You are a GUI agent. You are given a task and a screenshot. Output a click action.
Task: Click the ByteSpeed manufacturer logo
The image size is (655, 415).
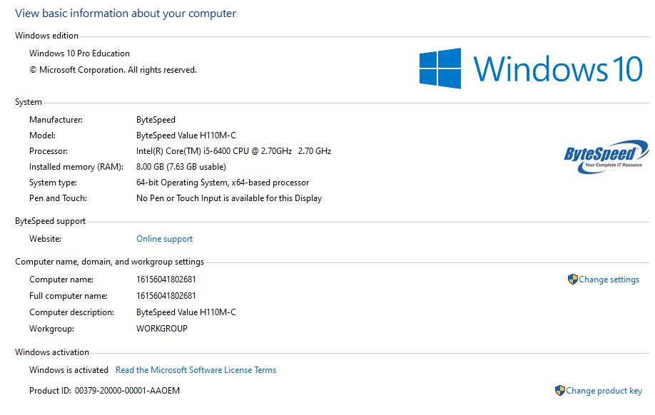[606, 157]
